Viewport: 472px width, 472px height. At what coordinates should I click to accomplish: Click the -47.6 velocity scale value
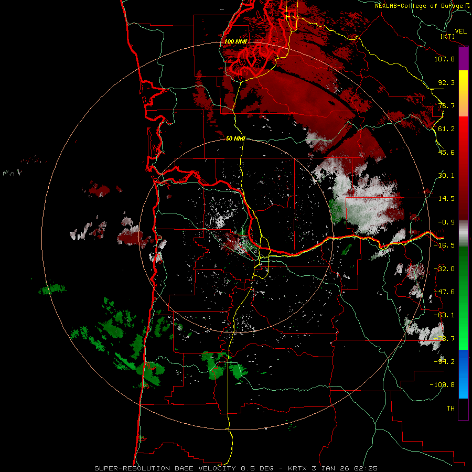pyautogui.click(x=444, y=292)
